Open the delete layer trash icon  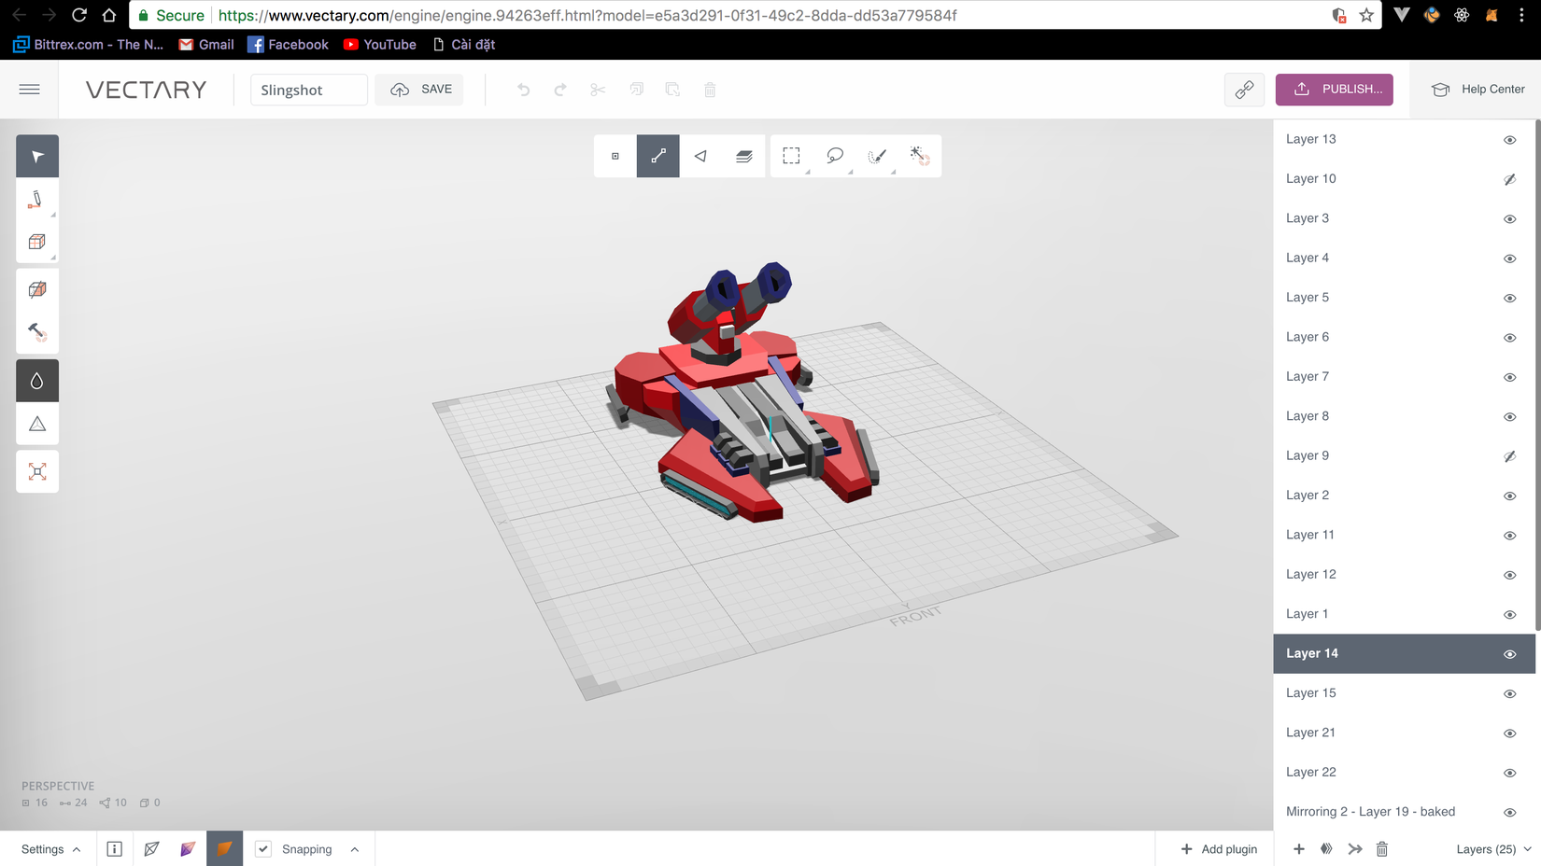point(1382,849)
